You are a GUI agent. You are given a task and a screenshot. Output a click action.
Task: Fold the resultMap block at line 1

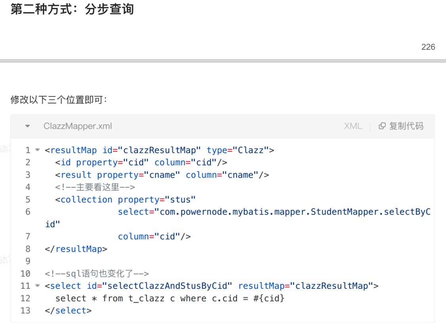coord(38,150)
